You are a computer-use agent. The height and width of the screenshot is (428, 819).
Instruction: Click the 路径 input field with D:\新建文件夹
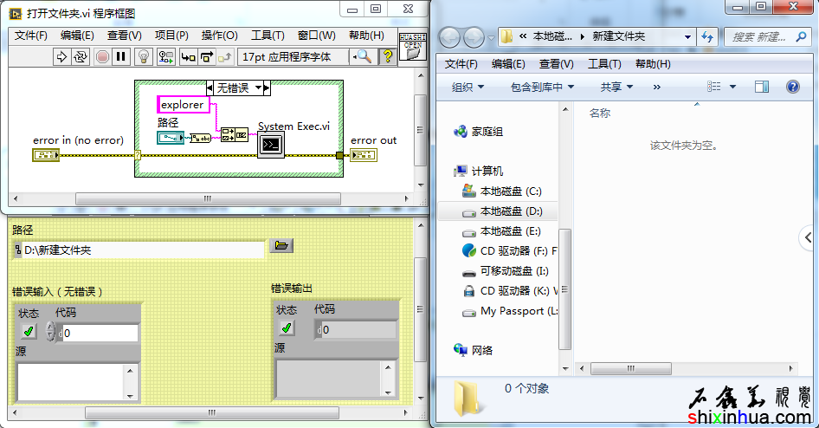click(x=139, y=250)
